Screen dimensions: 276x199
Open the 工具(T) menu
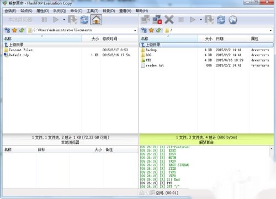point(93,11)
